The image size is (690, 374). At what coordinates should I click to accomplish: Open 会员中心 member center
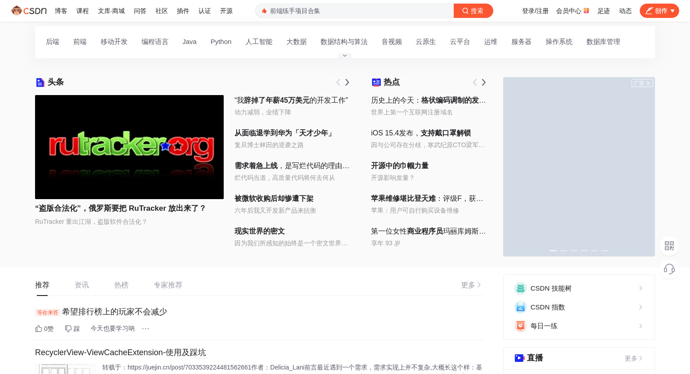[x=568, y=11]
